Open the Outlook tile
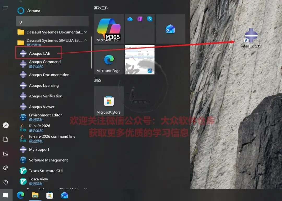The width and height of the screenshot is (282, 201). (x=170, y=29)
